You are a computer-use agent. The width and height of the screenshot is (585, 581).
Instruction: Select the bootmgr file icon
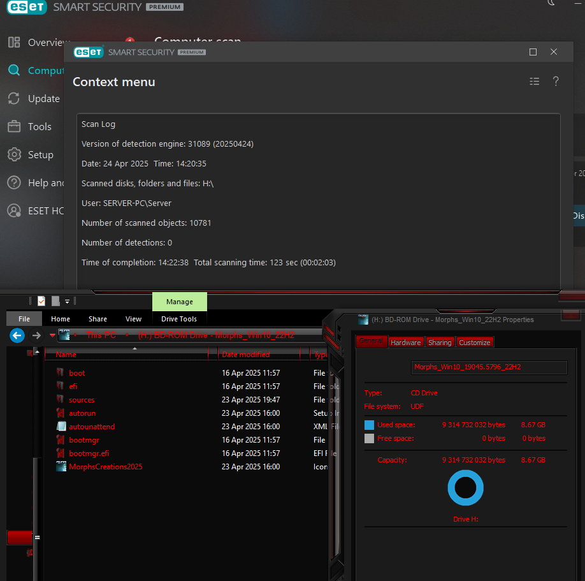click(x=61, y=440)
